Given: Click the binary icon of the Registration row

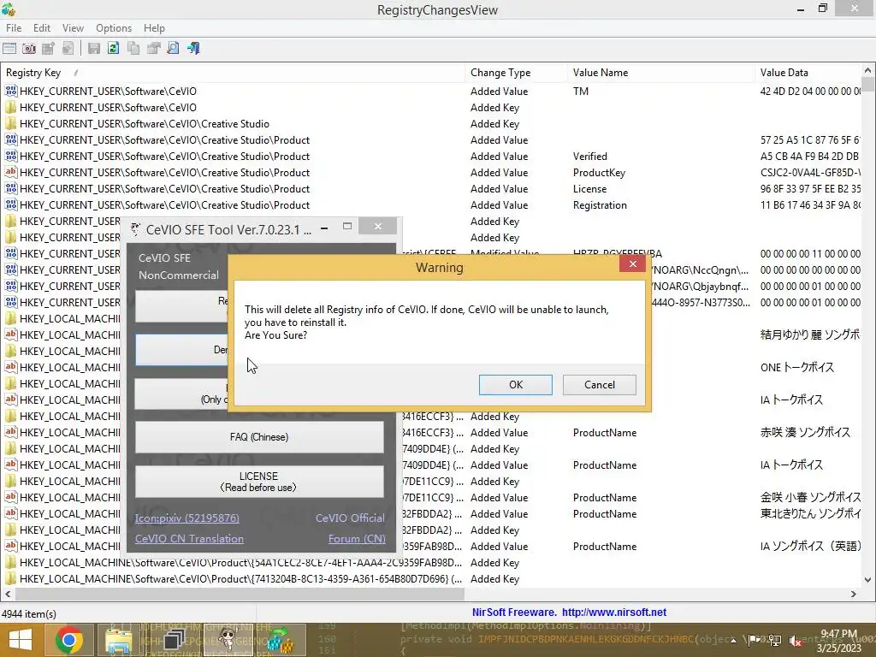Looking at the screenshot, I should tap(10, 204).
